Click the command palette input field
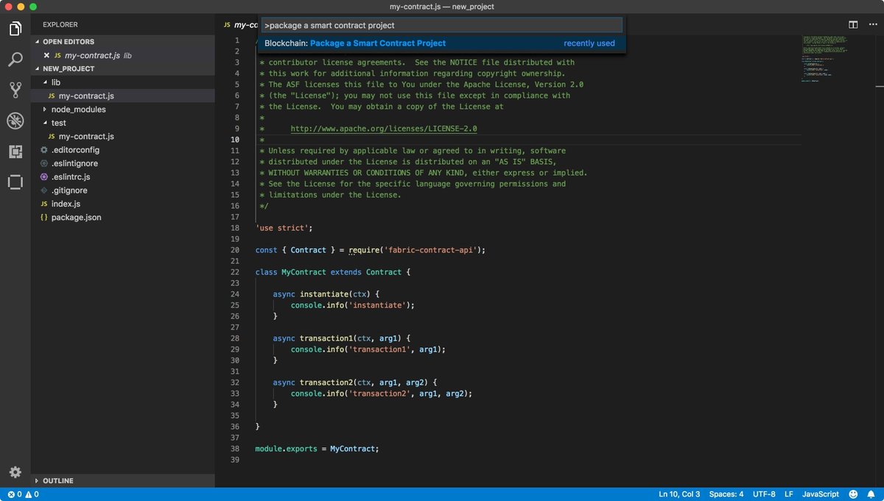884x501 pixels. coord(442,25)
